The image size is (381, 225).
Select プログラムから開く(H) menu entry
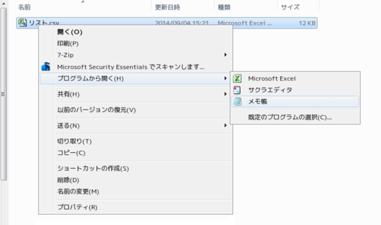point(136,78)
